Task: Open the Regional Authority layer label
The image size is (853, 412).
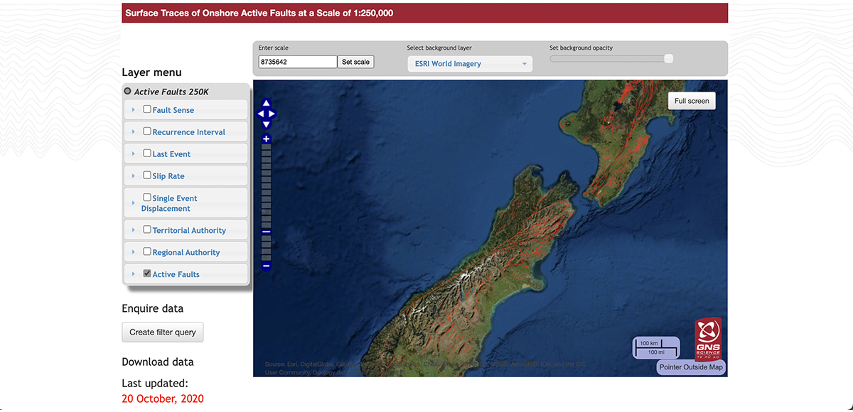Action: coord(186,252)
